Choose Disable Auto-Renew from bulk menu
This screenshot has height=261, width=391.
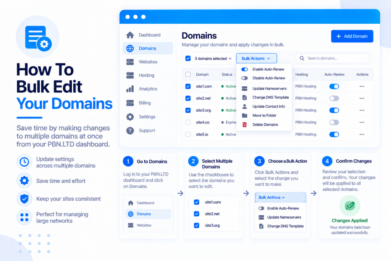click(264, 78)
